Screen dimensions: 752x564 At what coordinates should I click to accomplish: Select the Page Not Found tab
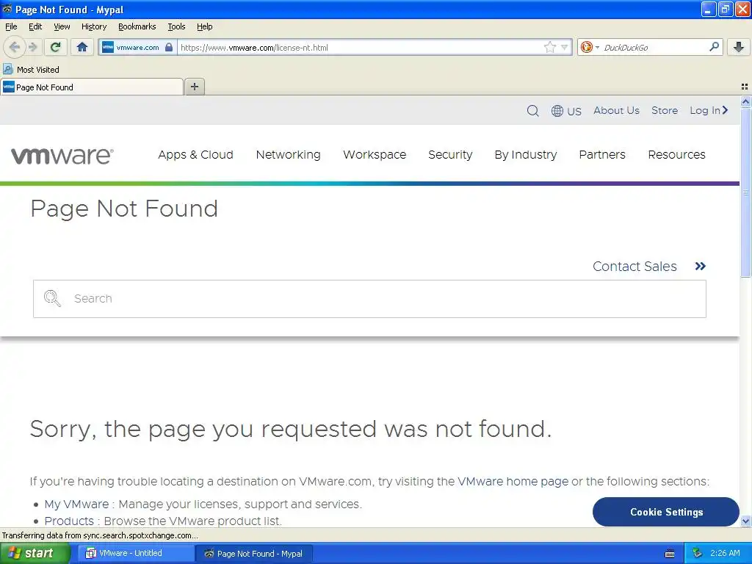click(x=92, y=87)
